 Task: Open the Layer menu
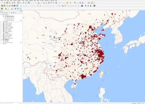pos(11,1)
